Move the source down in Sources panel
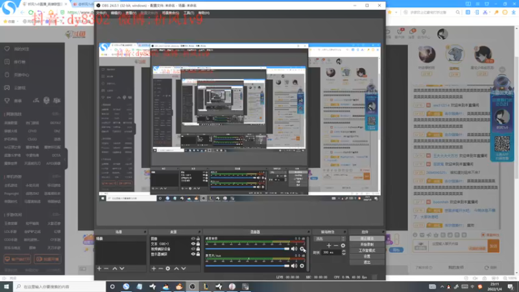The width and height of the screenshot is (519, 292). tap(184, 269)
